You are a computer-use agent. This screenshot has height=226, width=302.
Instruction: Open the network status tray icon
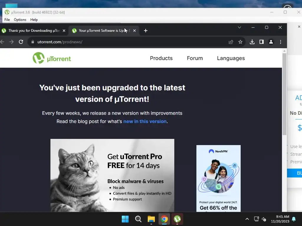point(256,219)
